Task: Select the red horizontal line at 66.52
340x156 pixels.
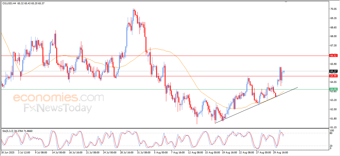Action: pos(165,56)
